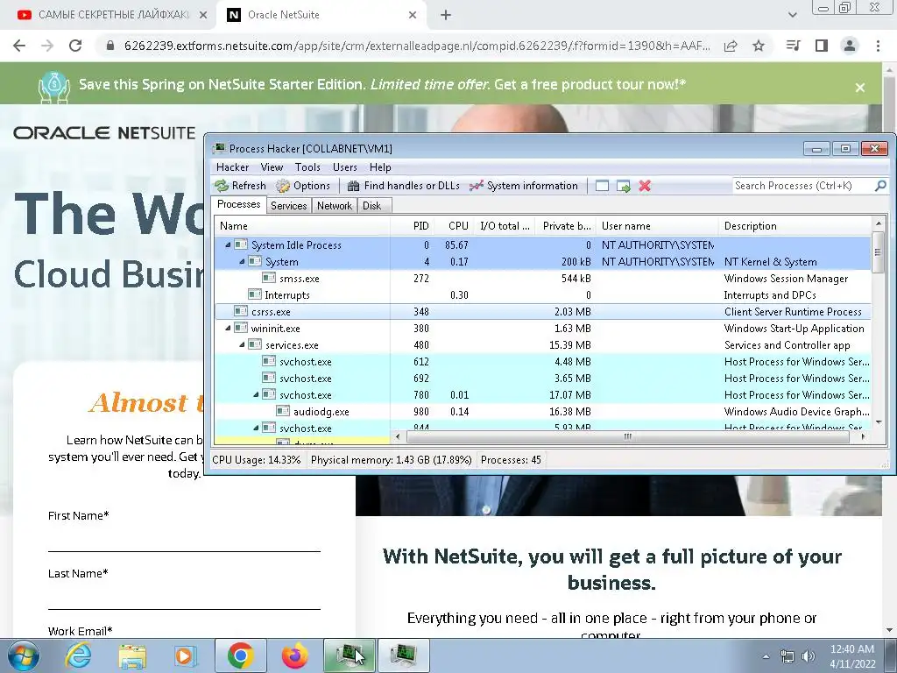Launch Firefox from the taskbar

[x=295, y=655]
